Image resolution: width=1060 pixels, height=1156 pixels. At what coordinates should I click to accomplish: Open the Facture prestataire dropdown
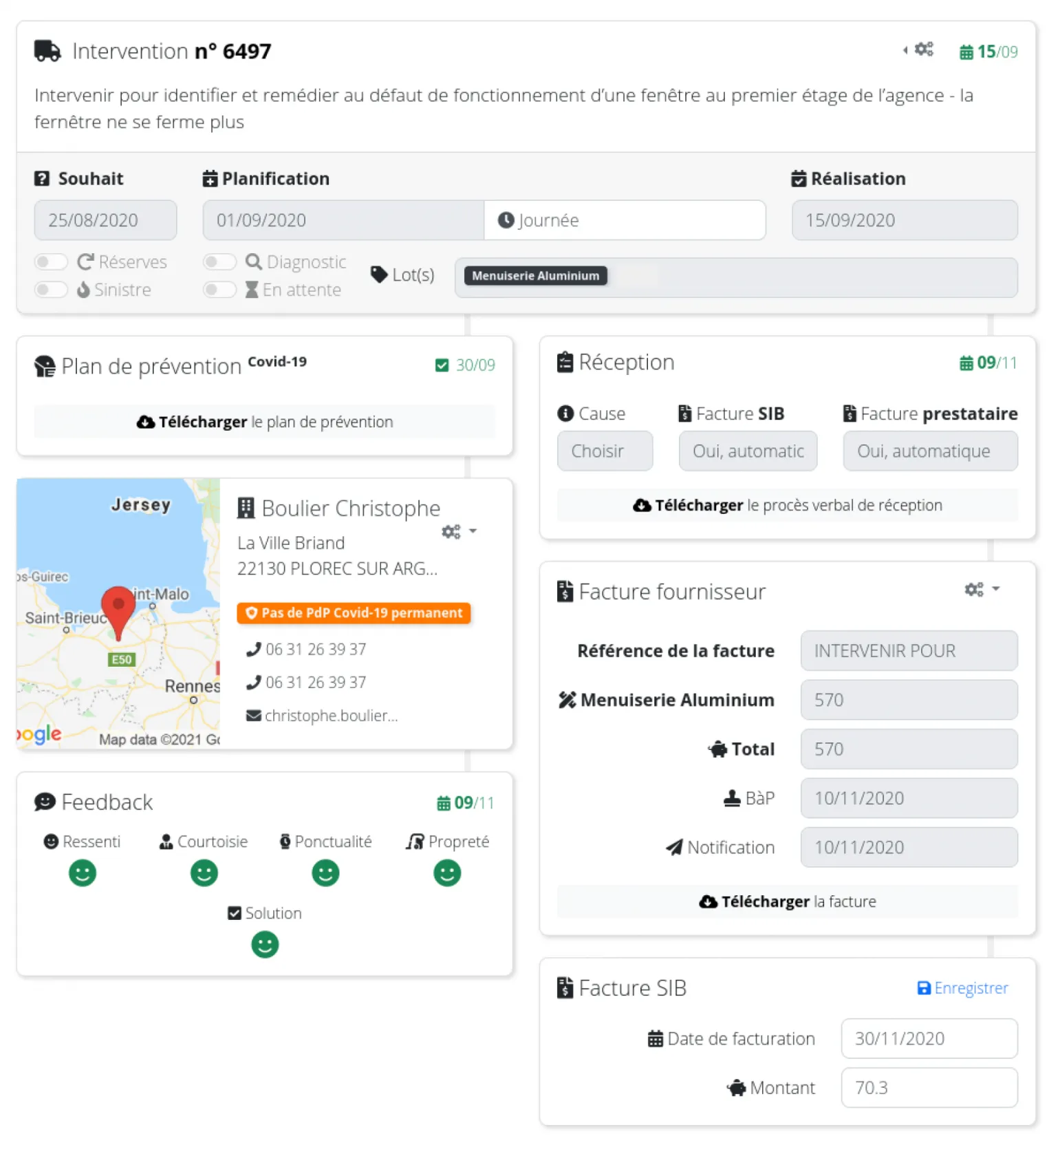click(929, 451)
